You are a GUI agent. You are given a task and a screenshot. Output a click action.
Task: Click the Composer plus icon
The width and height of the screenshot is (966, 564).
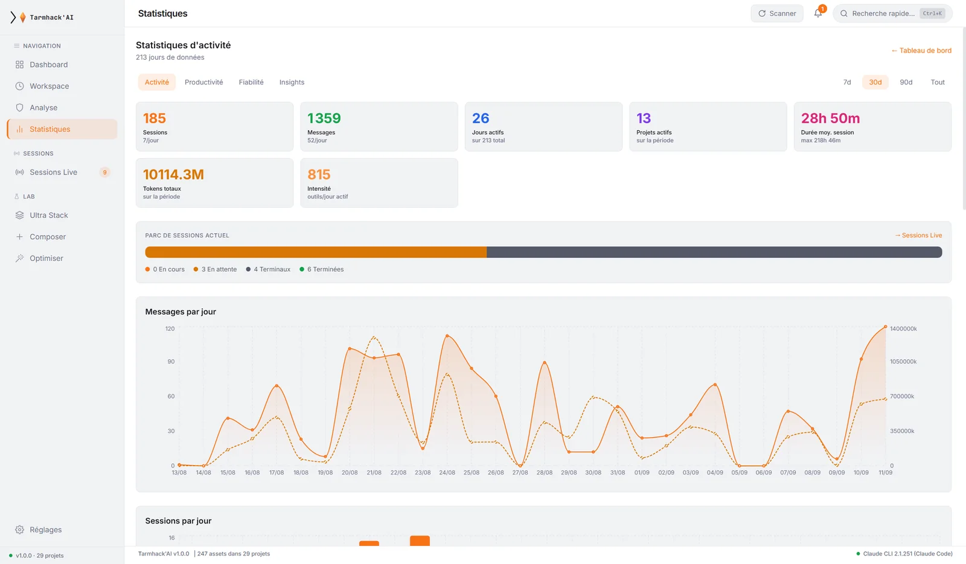pyautogui.click(x=19, y=237)
